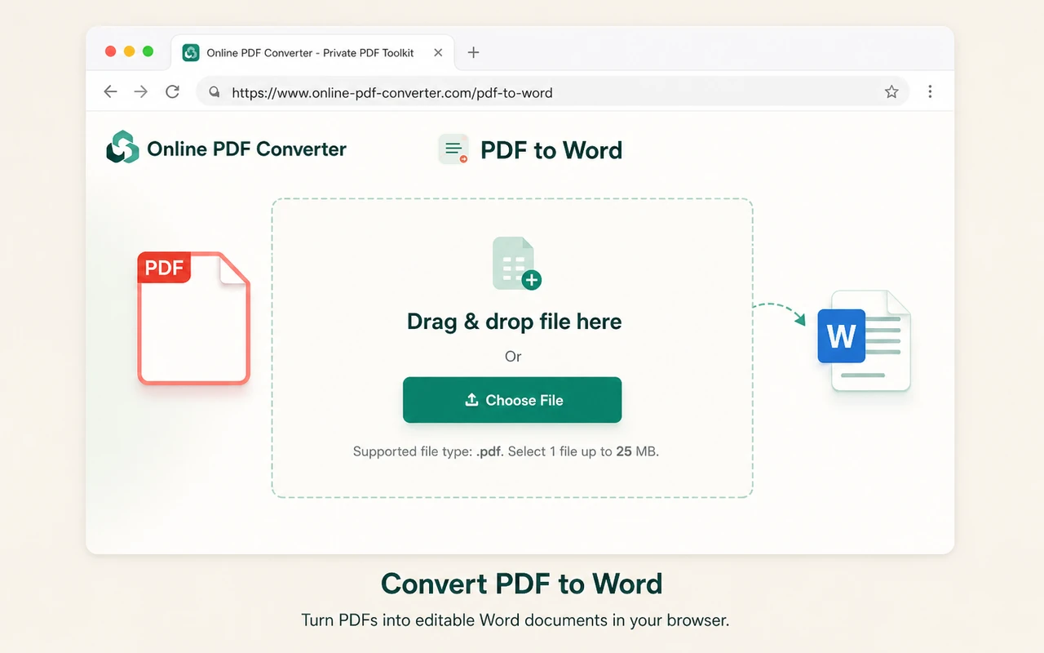Open the browser three-dot menu

click(x=930, y=92)
